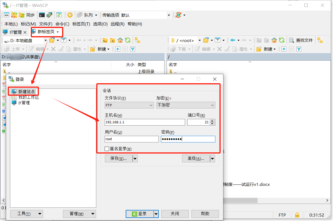The image size is (333, 221).
Task: Open session in PuTTY icon
Action: [49, 15]
